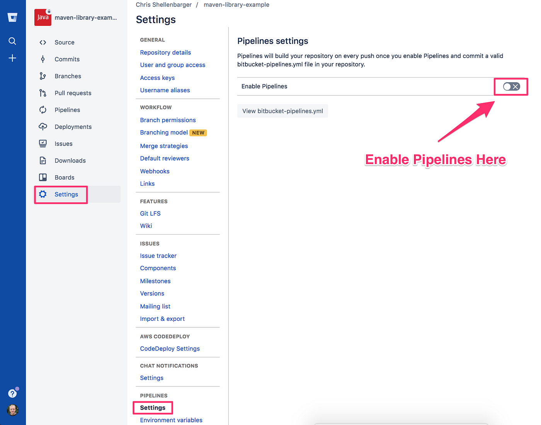Image resolution: width=541 pixels, height=425 pixels.
Task: Click the help question mark icon
Action: [x=12, y=393]
